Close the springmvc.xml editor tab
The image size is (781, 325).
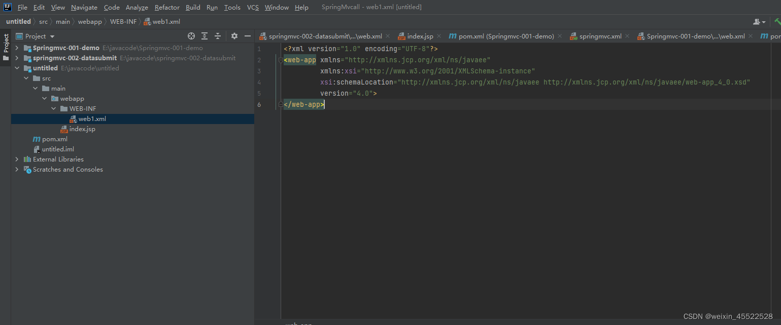(627, 36)
